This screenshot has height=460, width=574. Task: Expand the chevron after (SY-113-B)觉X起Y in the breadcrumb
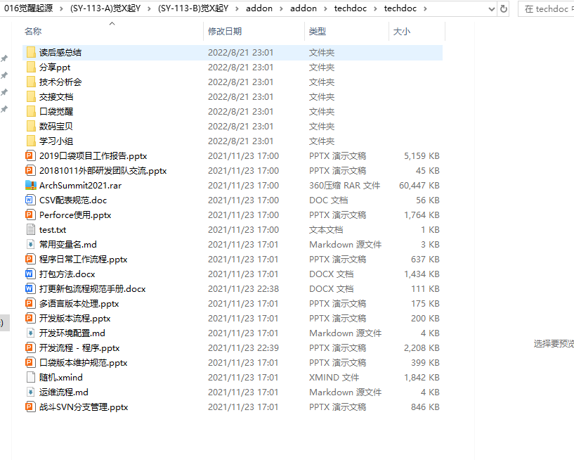(237, 9)
